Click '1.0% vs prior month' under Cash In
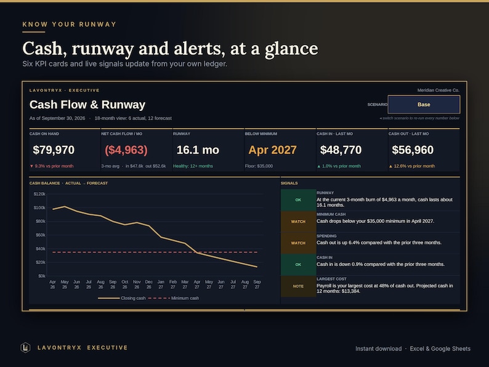This screenshot has width=489, height=367. (339, 166)
